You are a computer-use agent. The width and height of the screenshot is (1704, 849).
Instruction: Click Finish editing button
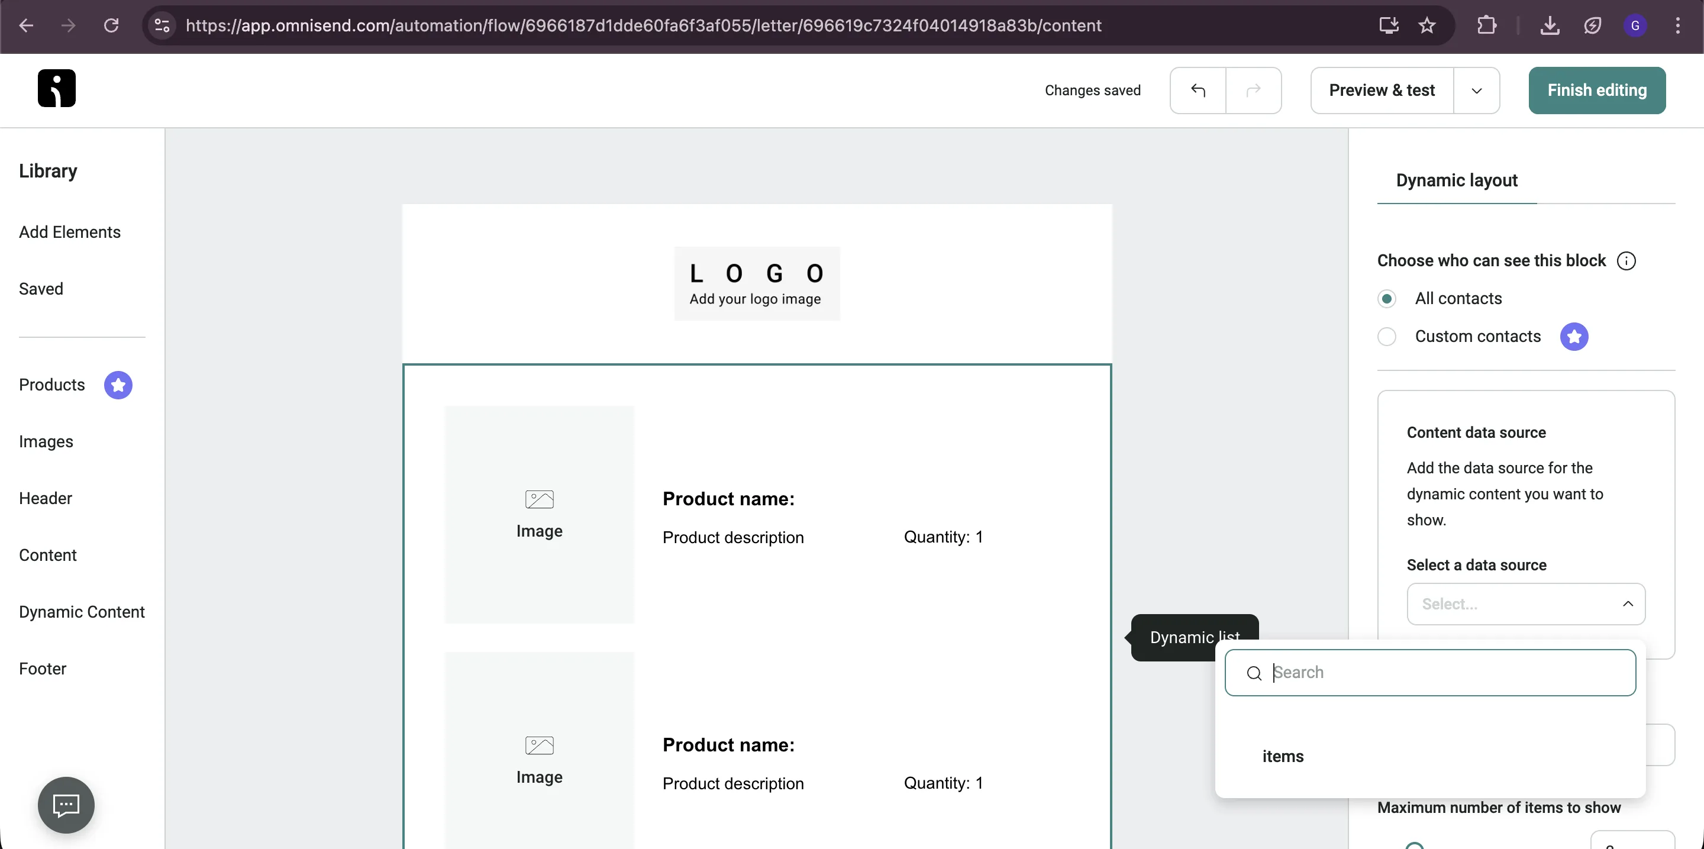pos(1597,90)
